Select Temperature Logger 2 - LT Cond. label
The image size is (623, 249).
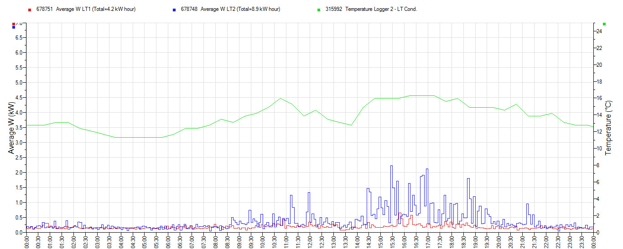pyautogui.click(x=371, y=9)
